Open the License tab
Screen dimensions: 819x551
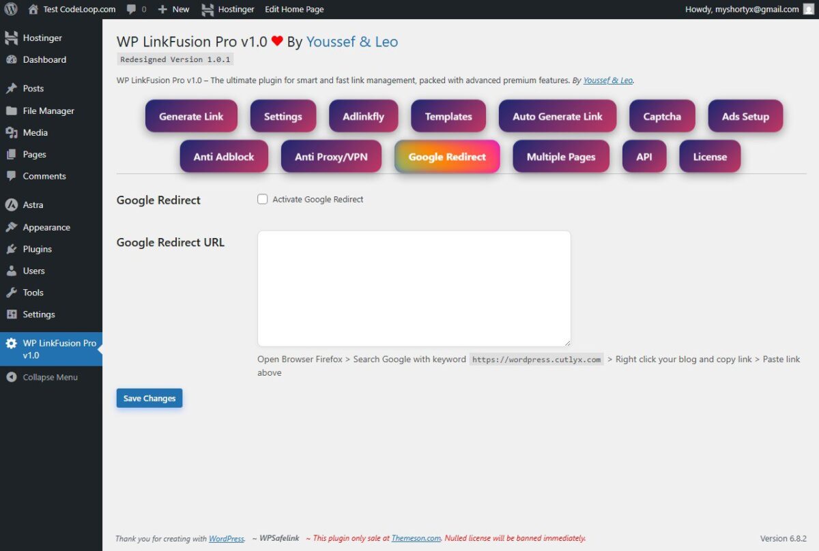[710, 156]
